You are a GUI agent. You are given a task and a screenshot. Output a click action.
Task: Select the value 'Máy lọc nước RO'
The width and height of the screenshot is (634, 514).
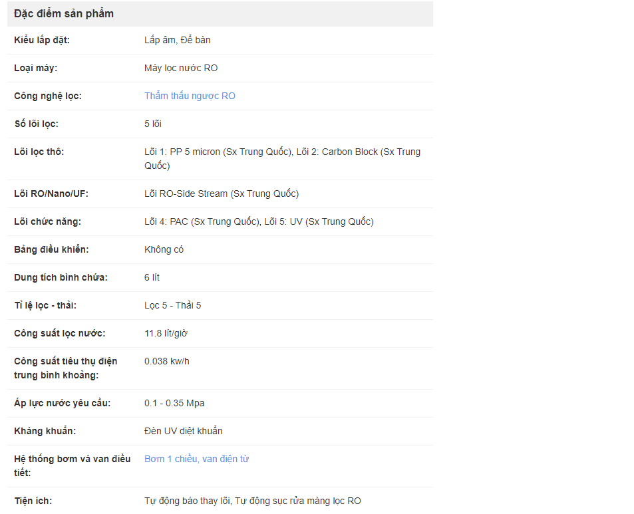pos(181,68)
